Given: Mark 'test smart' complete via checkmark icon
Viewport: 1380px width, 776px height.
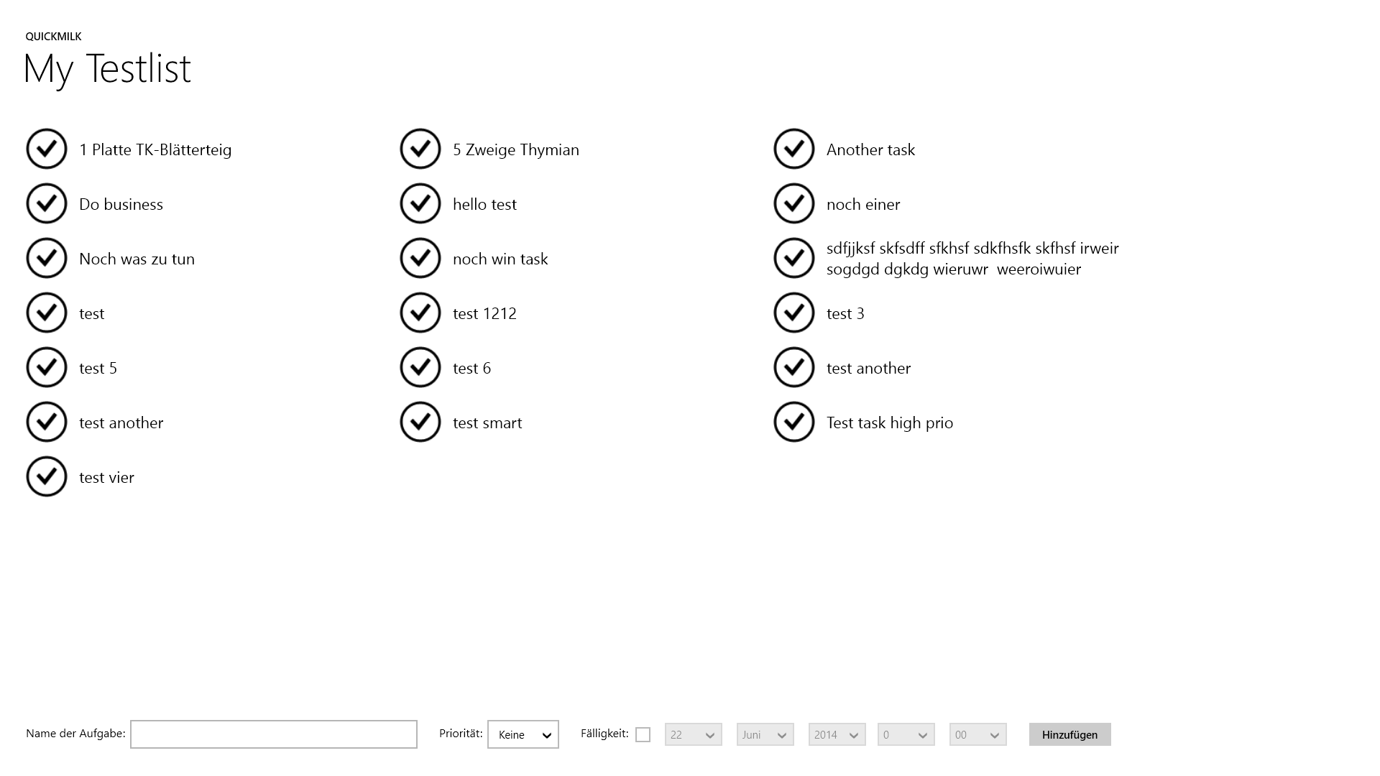Looking at the screenshot, I should (420, 422).
